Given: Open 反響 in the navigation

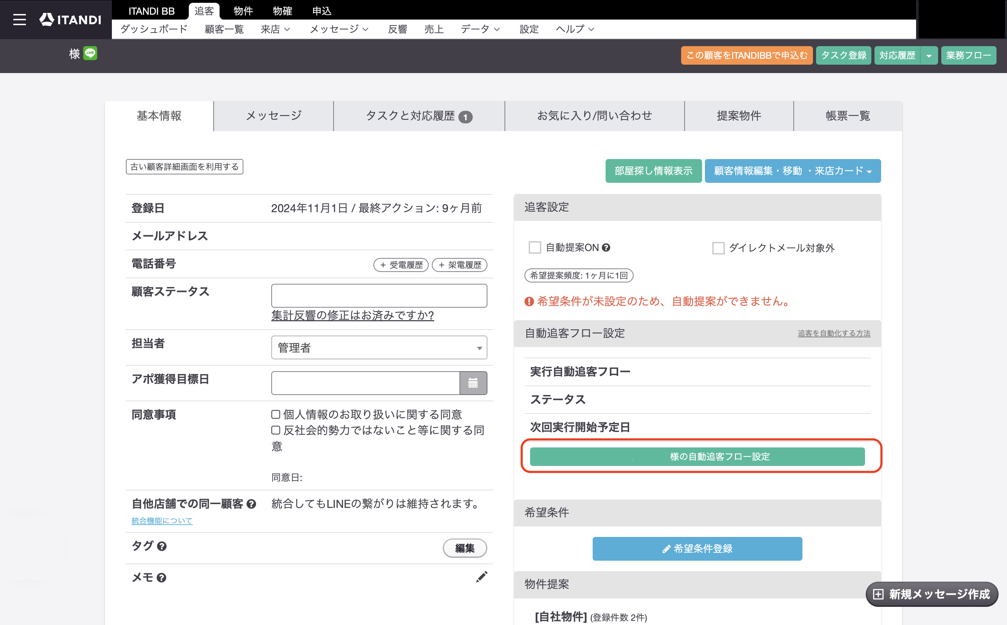Looking at the screenshot, I should point(397,29).
